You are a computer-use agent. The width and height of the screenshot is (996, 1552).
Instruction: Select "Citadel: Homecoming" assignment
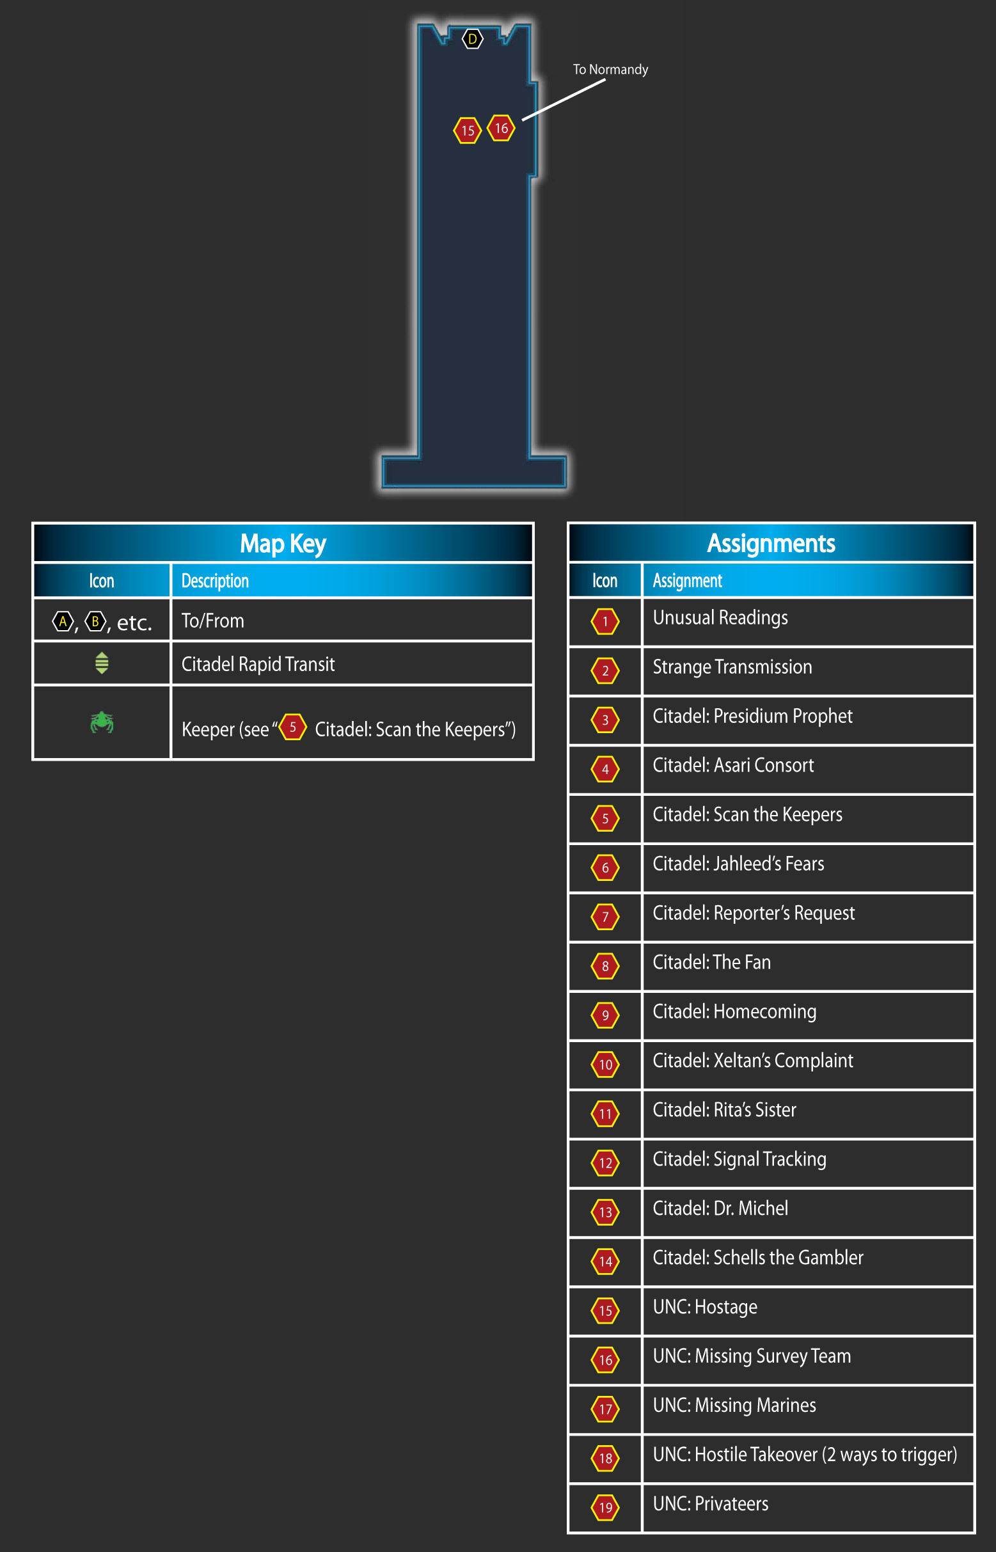point(734,1012)
